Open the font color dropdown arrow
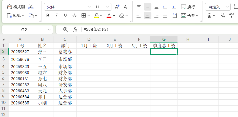Screen dimensions: 238x117 pyautogui.click(x=114, y=16)
